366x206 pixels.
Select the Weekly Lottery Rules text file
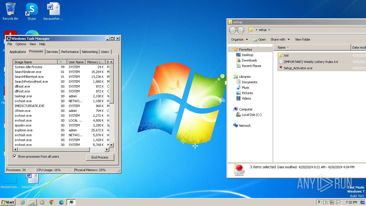[x=311, y=62]
